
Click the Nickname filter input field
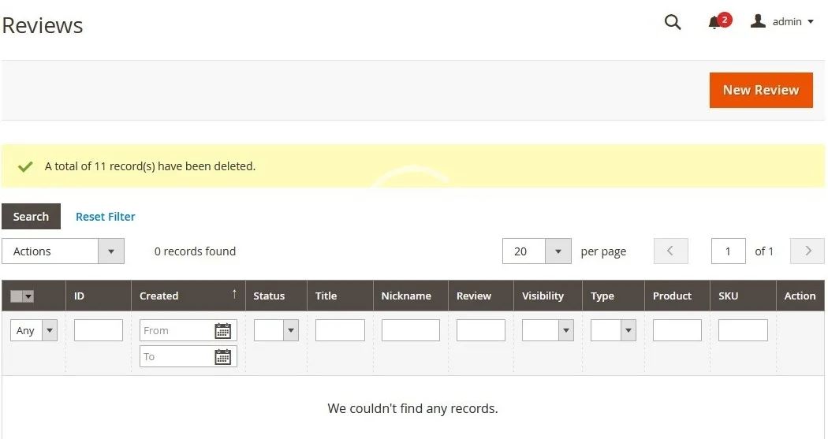[410, 331]
